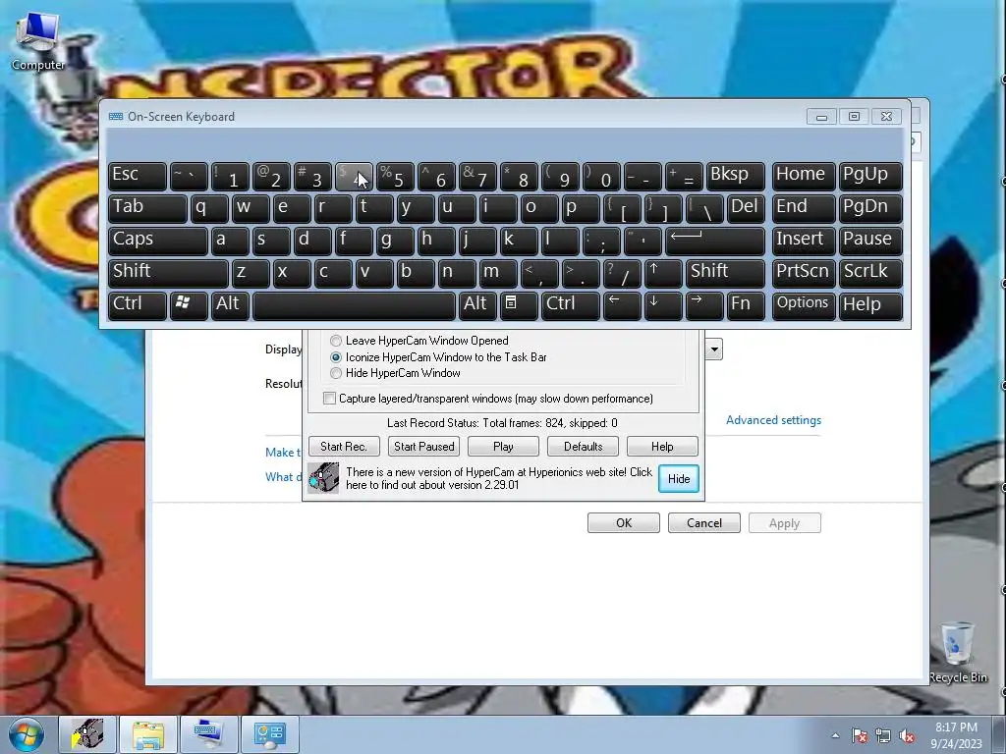Toggle the left Shift key

[168, 273]
